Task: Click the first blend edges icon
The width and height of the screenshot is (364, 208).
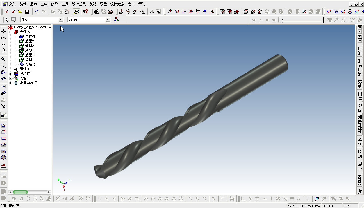Action: [x=222, y=12]
